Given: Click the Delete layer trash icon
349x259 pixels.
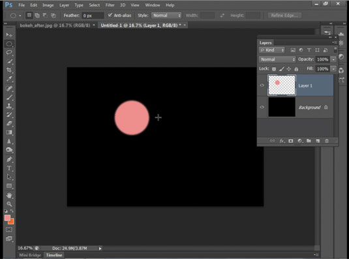Looking at the screenshot, I should [327, 141].
